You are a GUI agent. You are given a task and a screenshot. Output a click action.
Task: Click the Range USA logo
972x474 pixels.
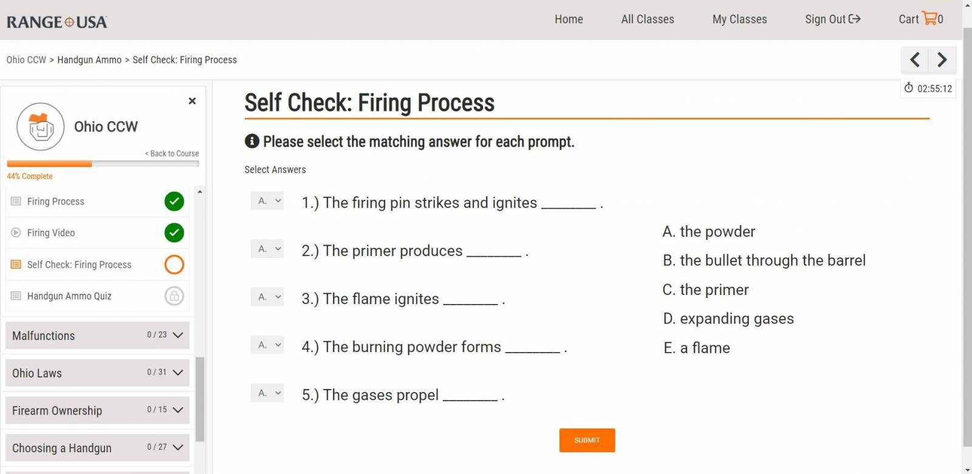click(x=57, y=22)
